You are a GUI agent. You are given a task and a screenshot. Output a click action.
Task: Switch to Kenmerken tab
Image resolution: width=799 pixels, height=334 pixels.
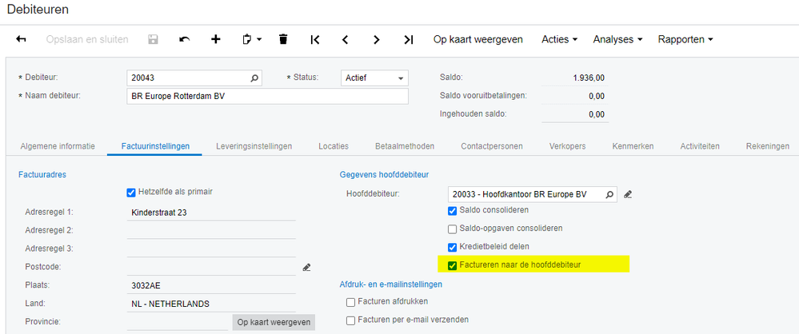(x=633, y=146)
